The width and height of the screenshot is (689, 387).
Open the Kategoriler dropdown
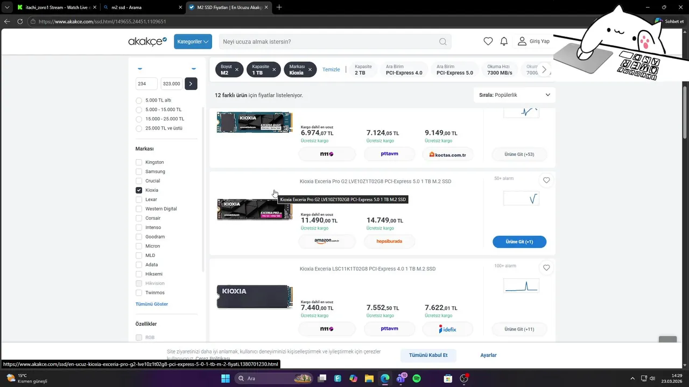pos(193,41)
